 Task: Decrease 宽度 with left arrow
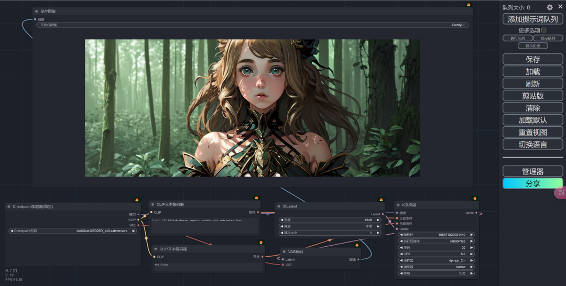(x=281, y=219)
